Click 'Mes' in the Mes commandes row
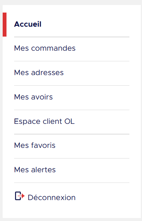 click(x=21, y=48)
